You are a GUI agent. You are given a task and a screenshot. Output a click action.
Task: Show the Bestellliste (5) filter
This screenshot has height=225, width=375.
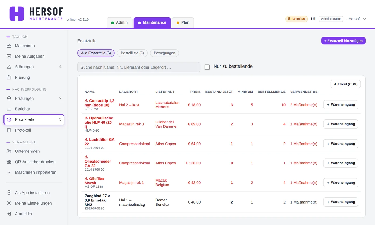[132, 53]
